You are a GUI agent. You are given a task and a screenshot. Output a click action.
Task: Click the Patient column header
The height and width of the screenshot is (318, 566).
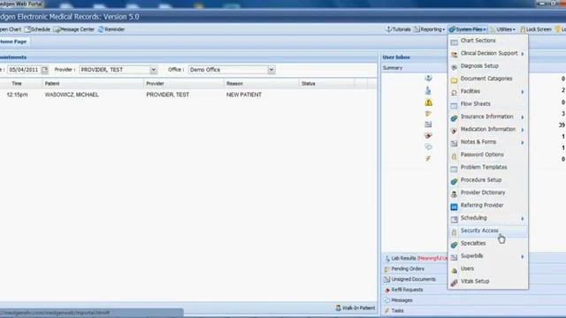click(x=93, y=84)
